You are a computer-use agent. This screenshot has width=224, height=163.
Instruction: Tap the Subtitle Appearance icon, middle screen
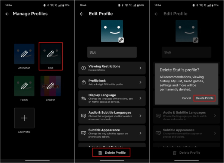(84, 133)
